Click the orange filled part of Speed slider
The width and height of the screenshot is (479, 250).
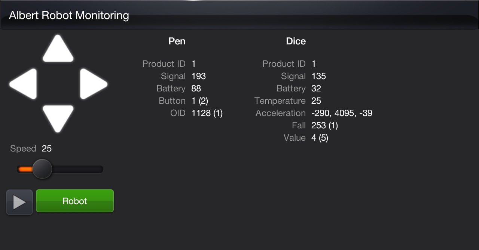pos(25,169)
